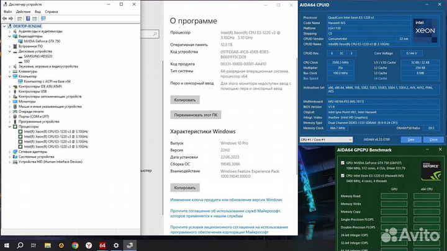Launch Yandex Browser from the taskbar

pyautogui.click(x=89, y=245)
